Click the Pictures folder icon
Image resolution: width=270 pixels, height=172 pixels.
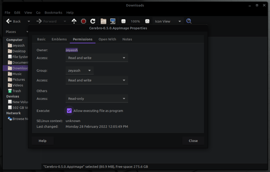[x=10, y=79]
